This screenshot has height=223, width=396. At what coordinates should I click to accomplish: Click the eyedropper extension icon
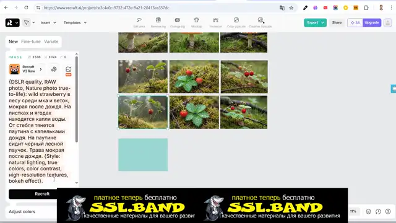(305, 8)
